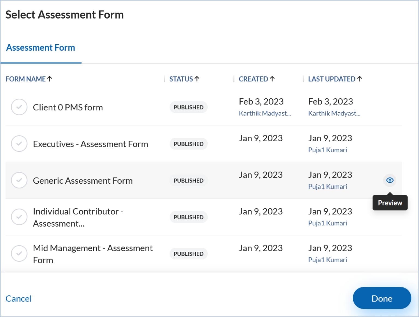Sort by Form Name arrow icon
Viewport: 419px width, 317px height.
coord(50,79)
